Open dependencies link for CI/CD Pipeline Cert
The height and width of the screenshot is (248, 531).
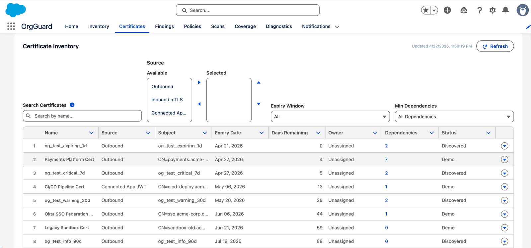coord(386,187)
